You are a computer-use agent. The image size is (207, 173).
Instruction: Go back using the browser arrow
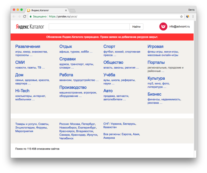coord(14,16)
